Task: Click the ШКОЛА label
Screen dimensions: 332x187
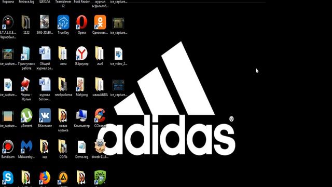Action: coord(45,2)
